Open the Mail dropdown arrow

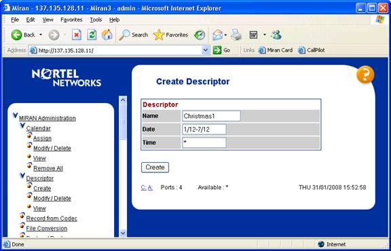point(225,35)
